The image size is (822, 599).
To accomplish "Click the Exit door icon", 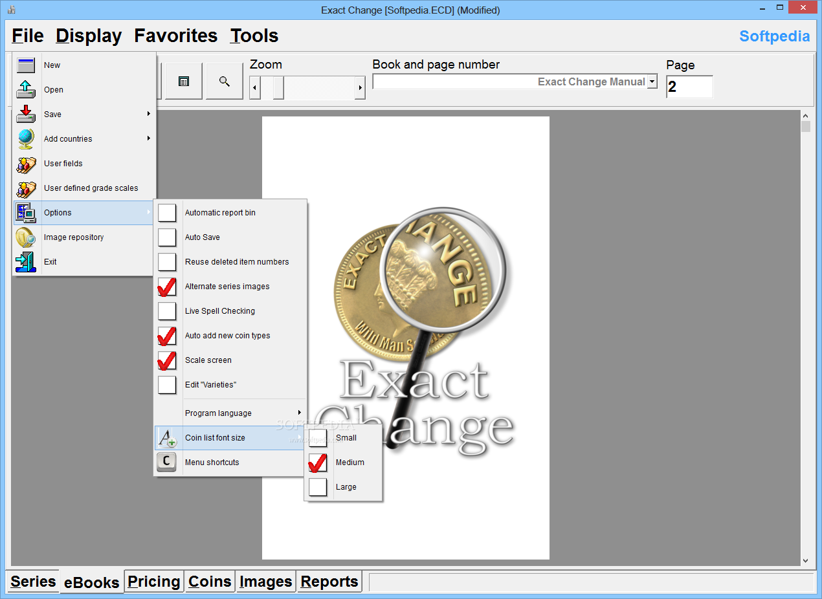I will tap(26, 262).
